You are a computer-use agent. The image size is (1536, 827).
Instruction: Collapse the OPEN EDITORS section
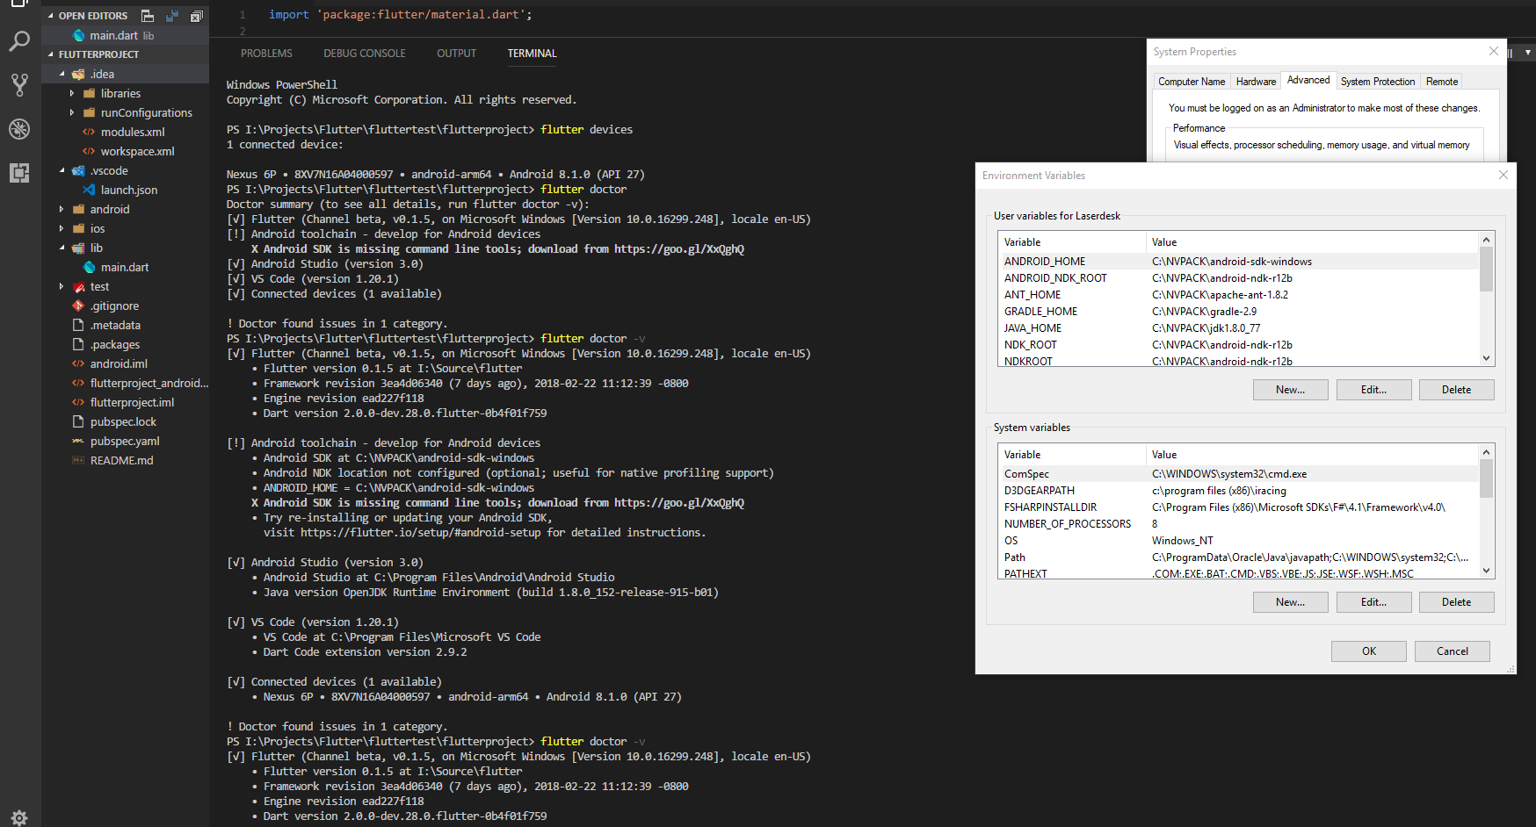[x=50, y=16]
